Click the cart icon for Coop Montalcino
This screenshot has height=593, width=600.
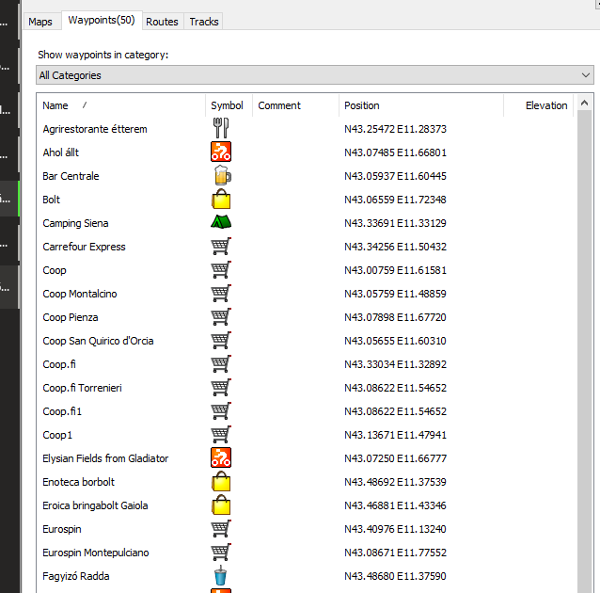(x=221, y=294)
